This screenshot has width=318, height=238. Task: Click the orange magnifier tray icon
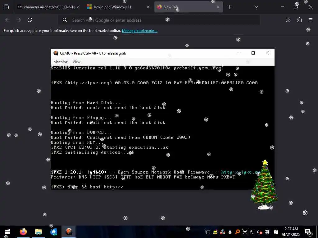coord(237,232)
